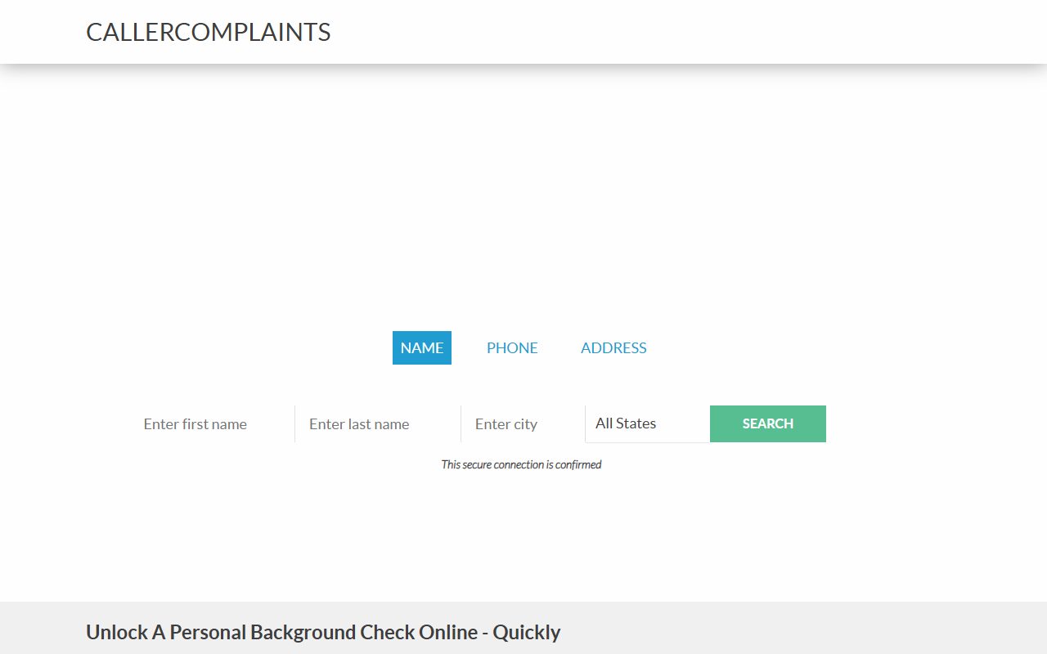This screenshot has width=1047, height=654.
Task: Switch to the ADDRESS search tab
Action: [x=613, y=347]
